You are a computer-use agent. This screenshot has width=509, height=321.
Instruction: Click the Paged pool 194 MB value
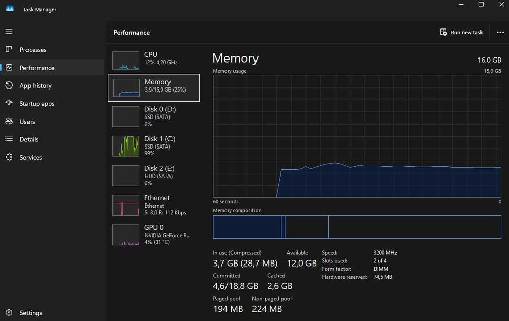[x=228, y=309]
